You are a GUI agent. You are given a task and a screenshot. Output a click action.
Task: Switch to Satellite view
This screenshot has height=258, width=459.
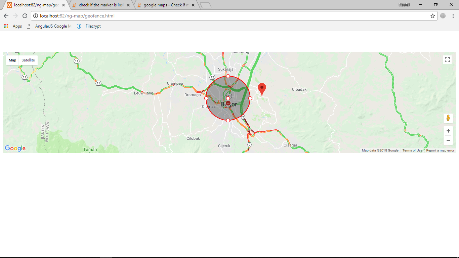28,60
